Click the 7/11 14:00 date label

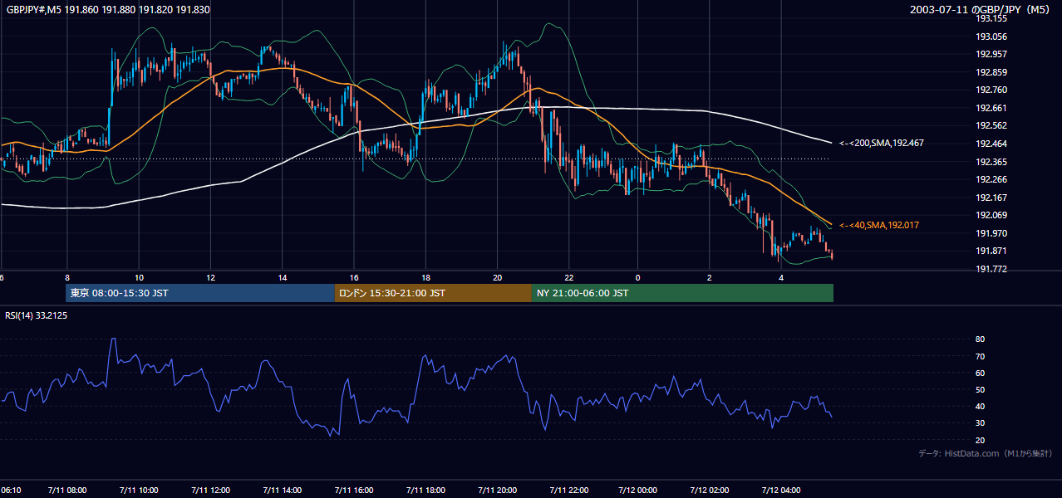pyautogui.click(x=282, y=490)
